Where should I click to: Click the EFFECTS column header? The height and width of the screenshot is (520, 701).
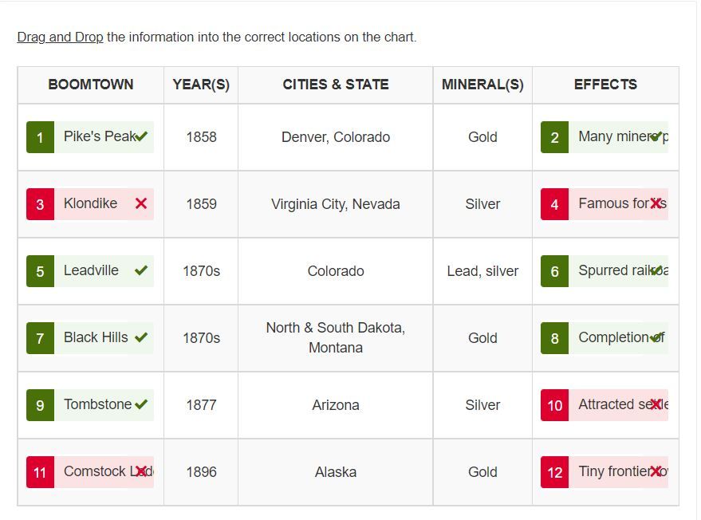point(605,85)
